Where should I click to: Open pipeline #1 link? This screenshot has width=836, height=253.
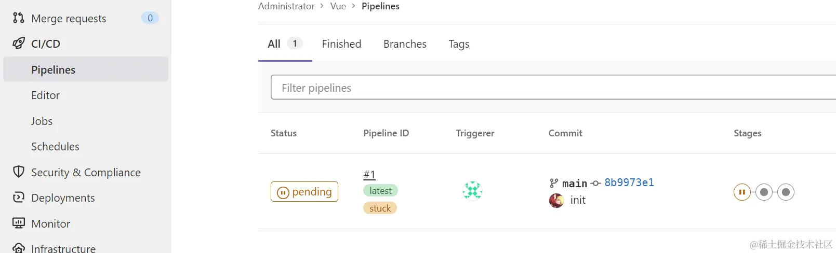369,175
